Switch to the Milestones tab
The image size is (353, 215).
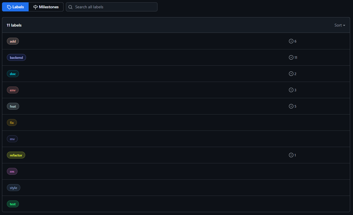(46, 7)
